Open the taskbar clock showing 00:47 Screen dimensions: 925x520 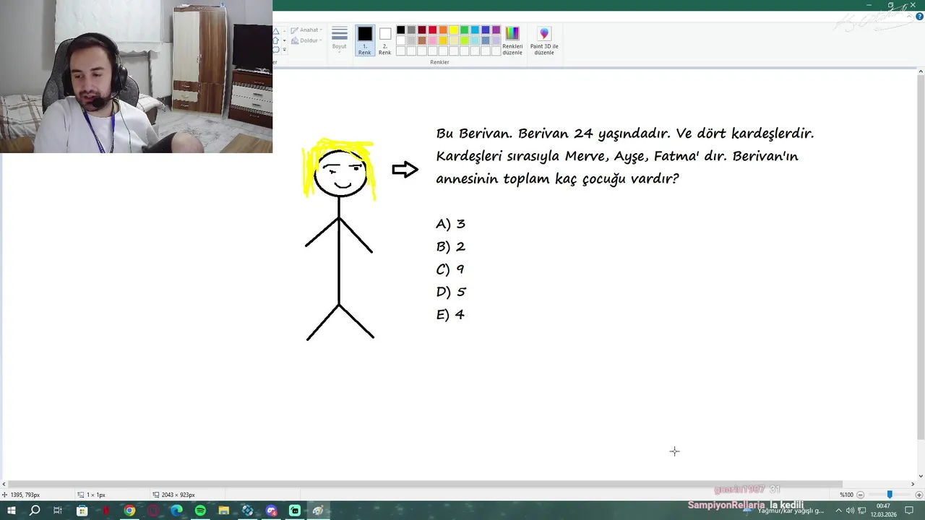point(882,511)
